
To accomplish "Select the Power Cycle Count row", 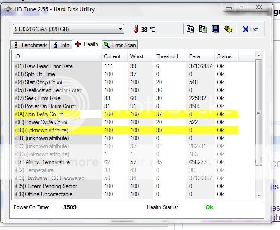I will [x=126, y=122].
